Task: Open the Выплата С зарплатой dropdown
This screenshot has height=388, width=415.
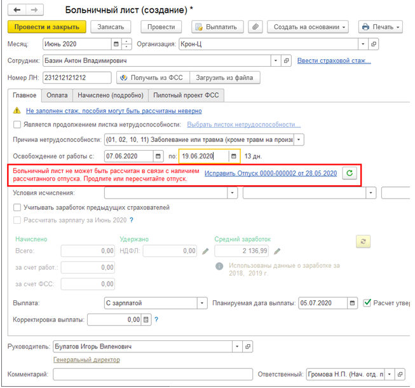Action: click(202, 303)
